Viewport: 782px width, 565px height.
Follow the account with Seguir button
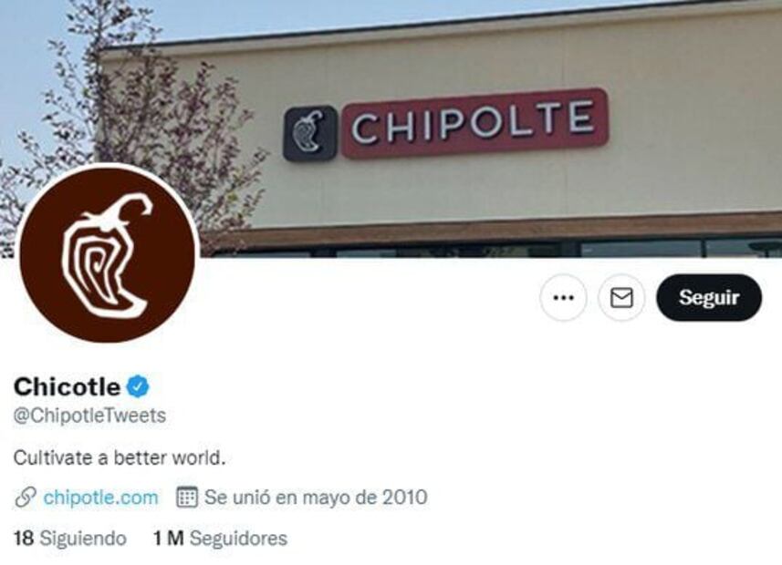click(709, 297)
